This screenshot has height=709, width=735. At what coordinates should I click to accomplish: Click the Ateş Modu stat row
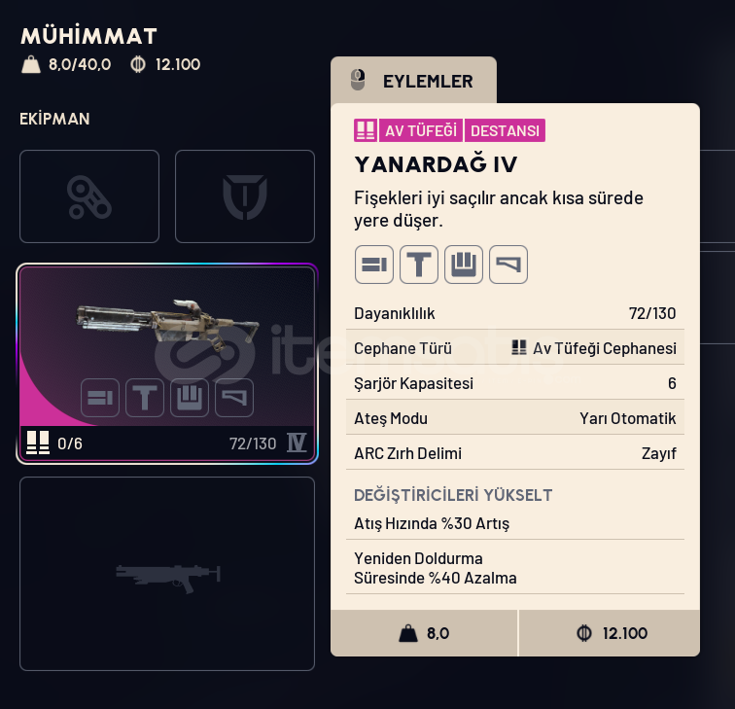[514, 418]
